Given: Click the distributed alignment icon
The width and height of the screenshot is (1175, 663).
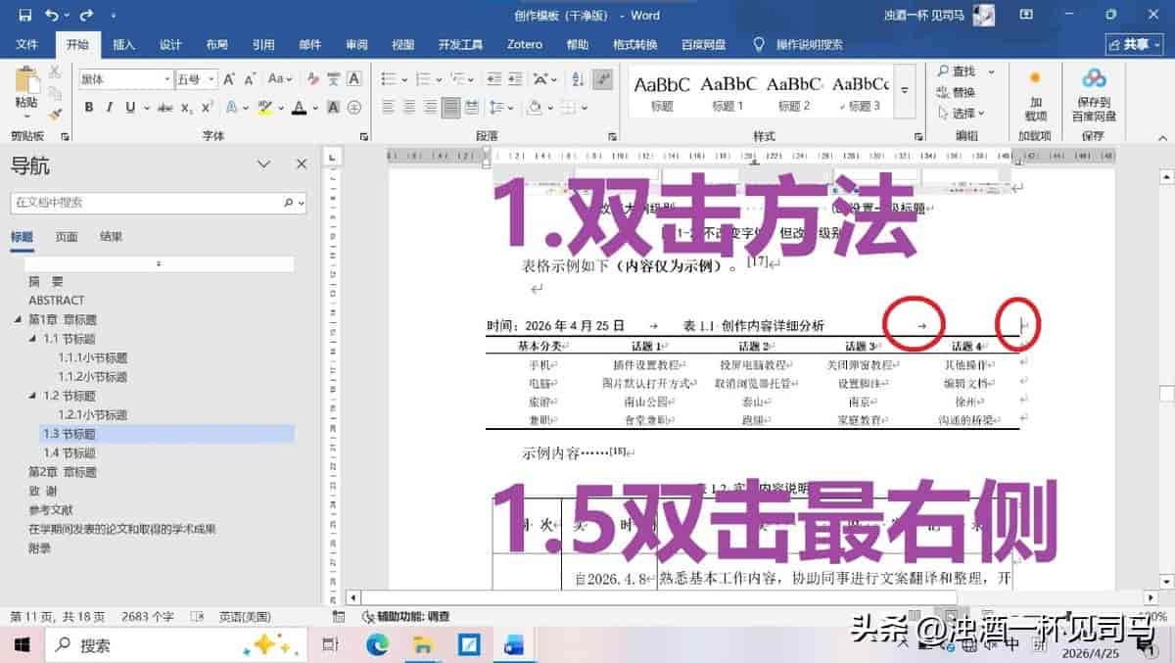Looking at the screenshot, I should click(x=471, y=108).
